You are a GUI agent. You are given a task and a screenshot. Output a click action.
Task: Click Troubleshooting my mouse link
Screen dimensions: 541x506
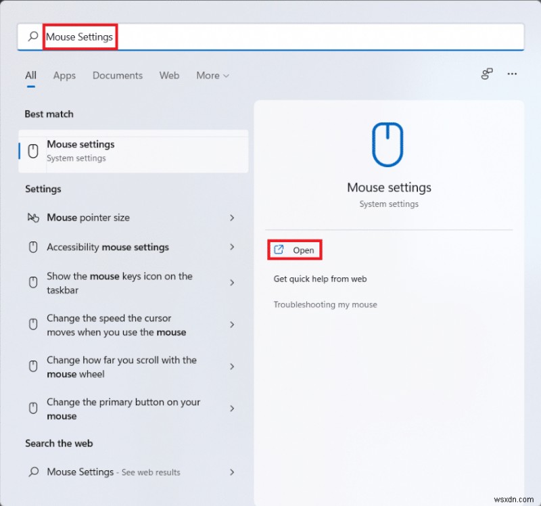[326, 304]
